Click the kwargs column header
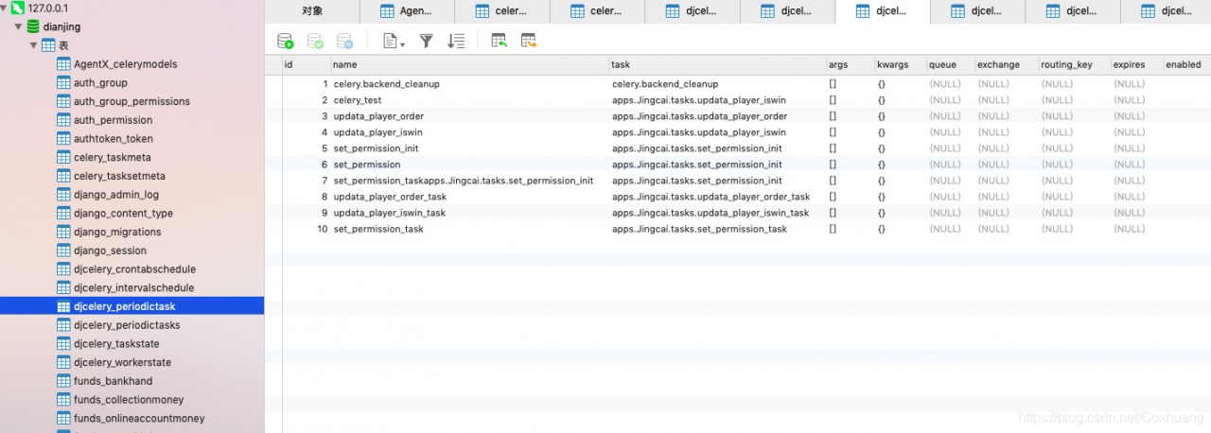Viewport: 1211px width, 433px height. click(x=901, y=64)
